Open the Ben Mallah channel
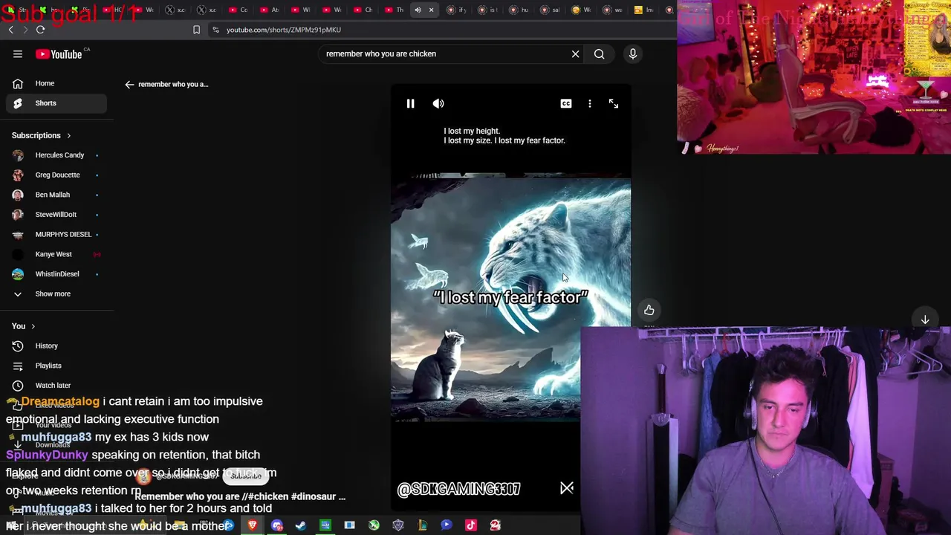The width and height of the screenshot is (951, 535). tap(56, 195)
